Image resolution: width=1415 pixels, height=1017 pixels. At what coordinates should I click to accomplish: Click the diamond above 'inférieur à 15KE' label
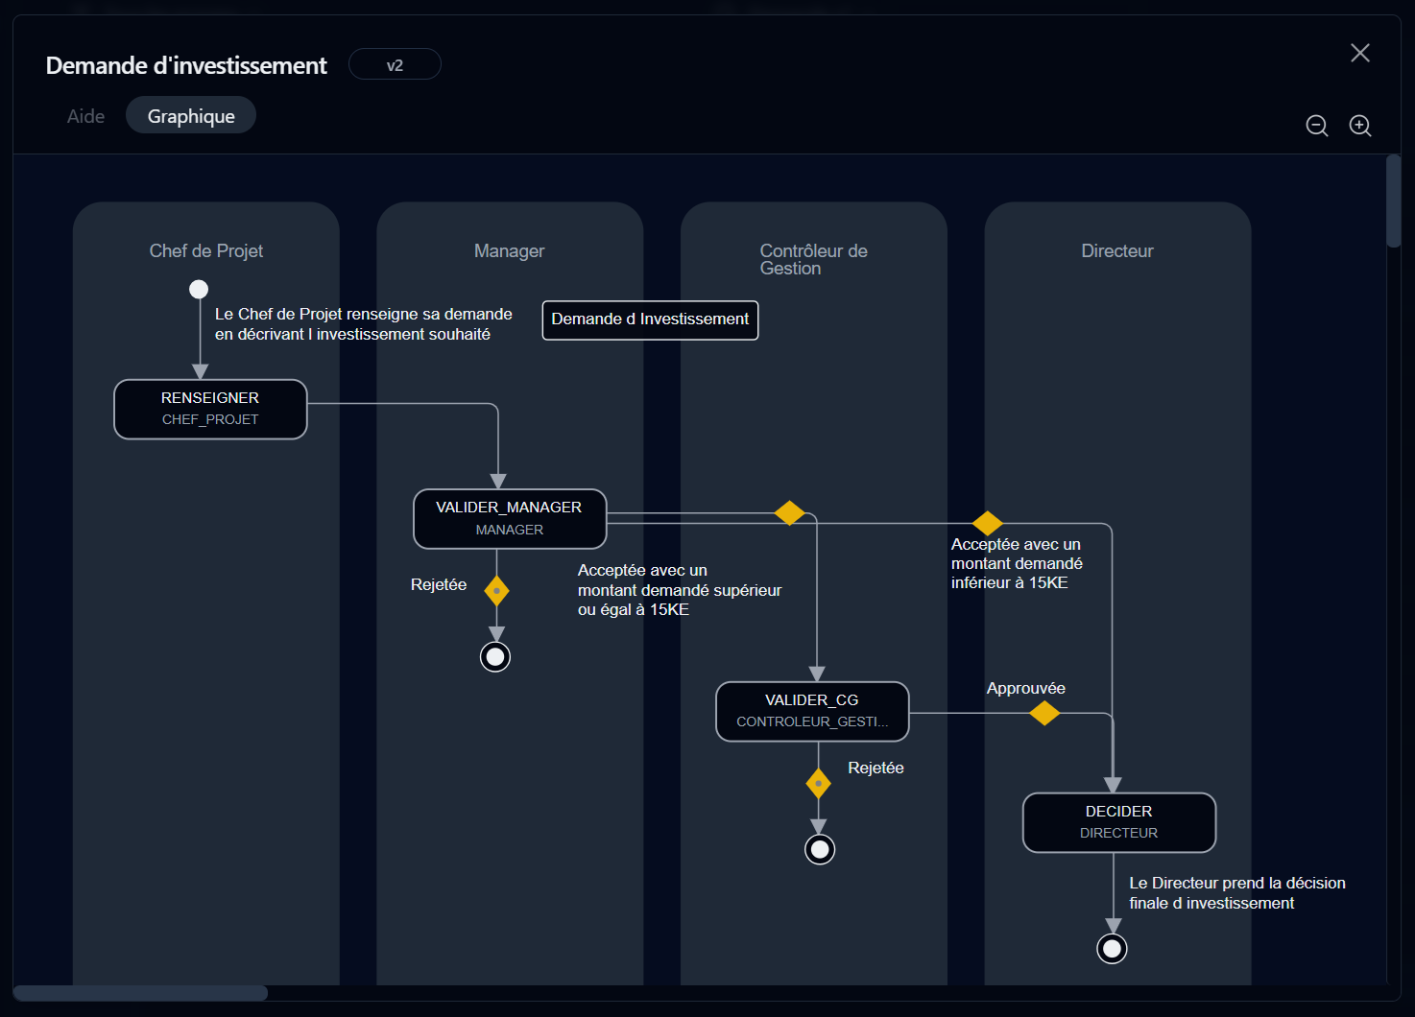987,523
